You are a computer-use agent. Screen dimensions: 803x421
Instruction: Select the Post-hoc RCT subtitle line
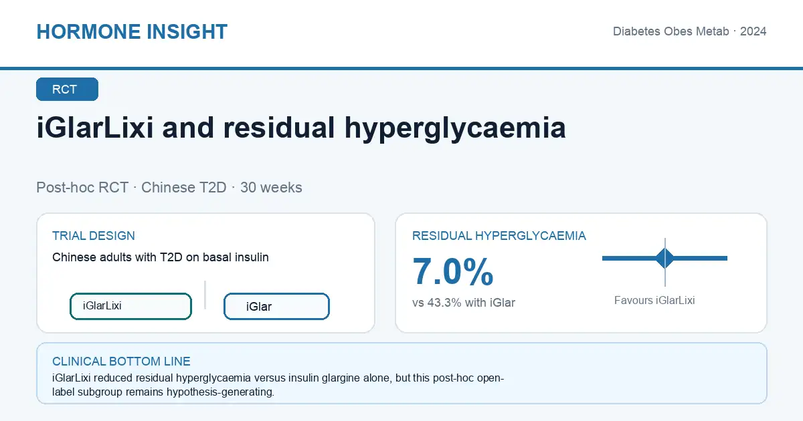169,188
